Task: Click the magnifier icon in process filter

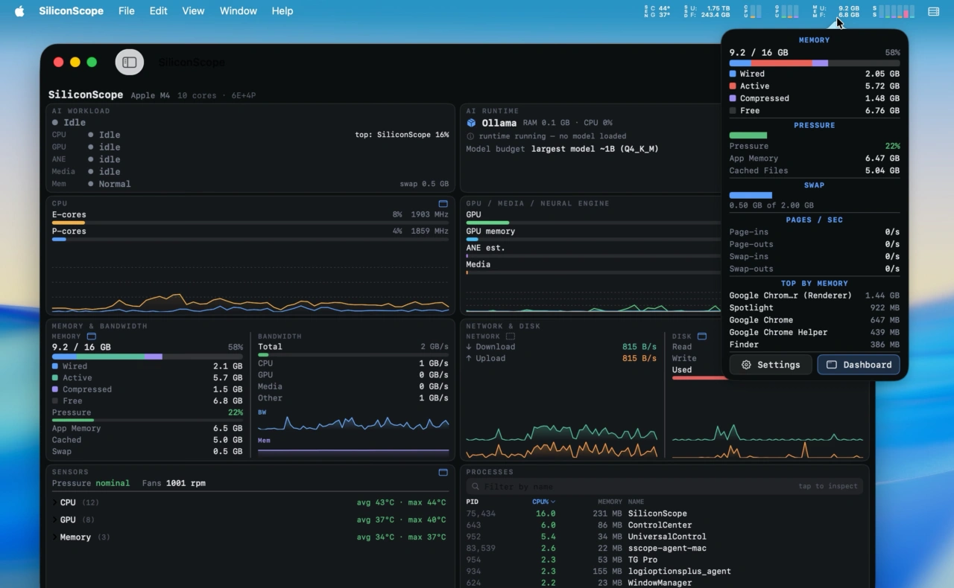Action: (x=474, y=486)
